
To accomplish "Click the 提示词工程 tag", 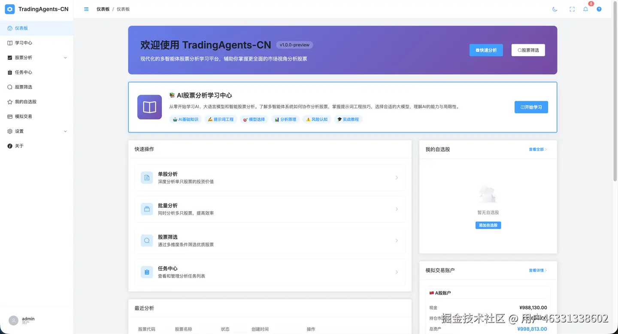I will 221,119.
